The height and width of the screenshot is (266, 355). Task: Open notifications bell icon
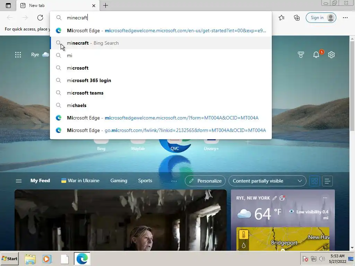(x=316, y=54)
